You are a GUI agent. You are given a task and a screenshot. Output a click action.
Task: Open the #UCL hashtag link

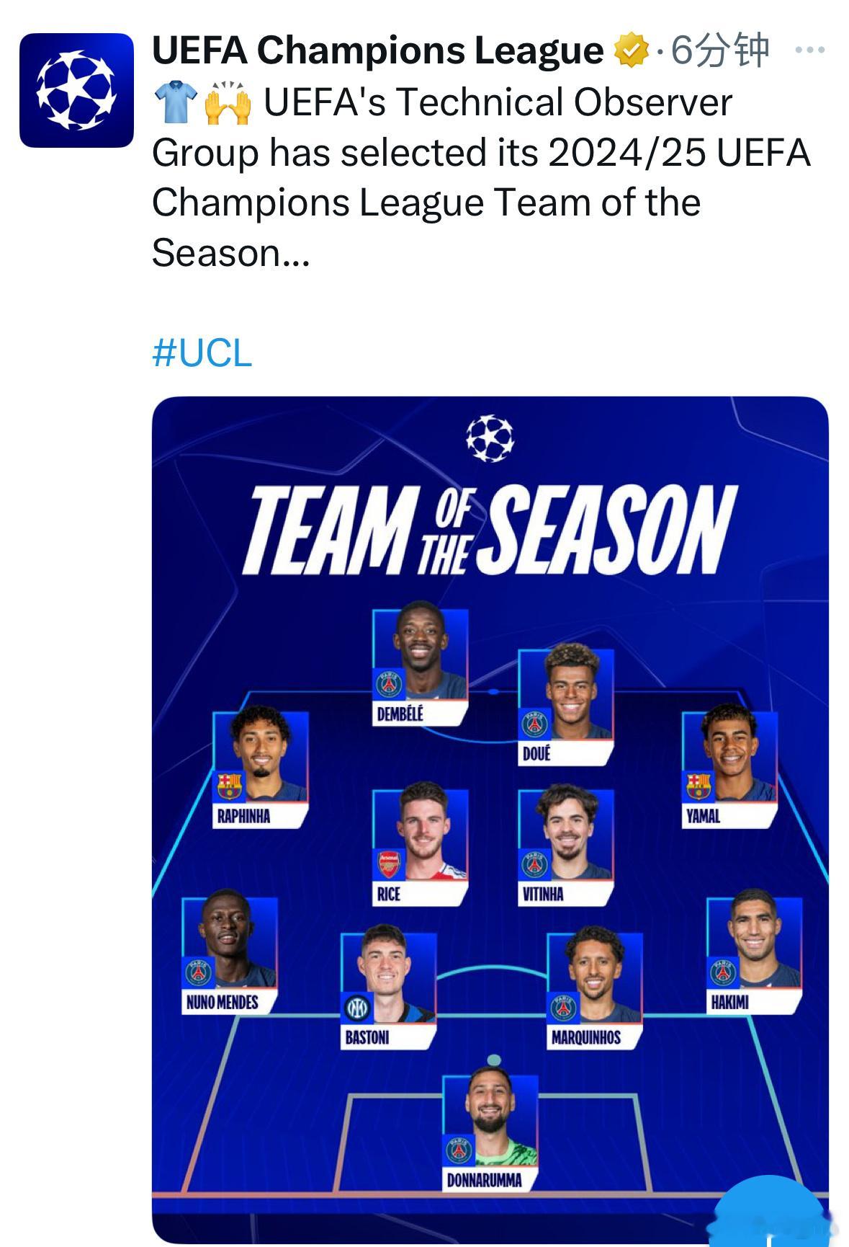(x=202, y=353)
